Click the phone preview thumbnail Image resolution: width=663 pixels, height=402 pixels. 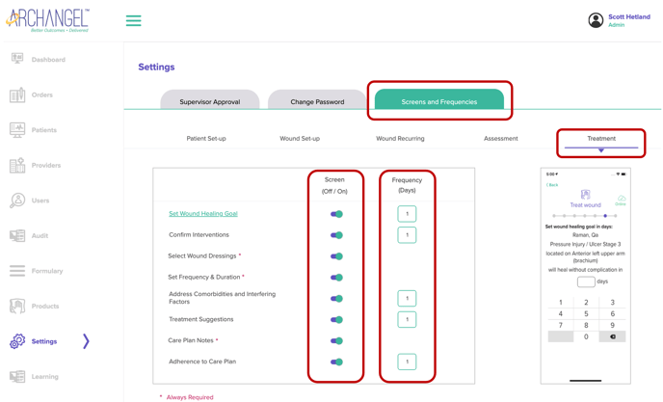585,276
